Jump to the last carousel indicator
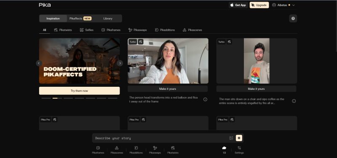Image resolution: width=337 pixels, height=158 pixels. pos(112,98)
